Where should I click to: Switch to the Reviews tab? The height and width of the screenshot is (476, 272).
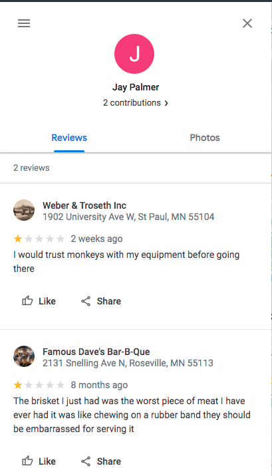point(69,138)
